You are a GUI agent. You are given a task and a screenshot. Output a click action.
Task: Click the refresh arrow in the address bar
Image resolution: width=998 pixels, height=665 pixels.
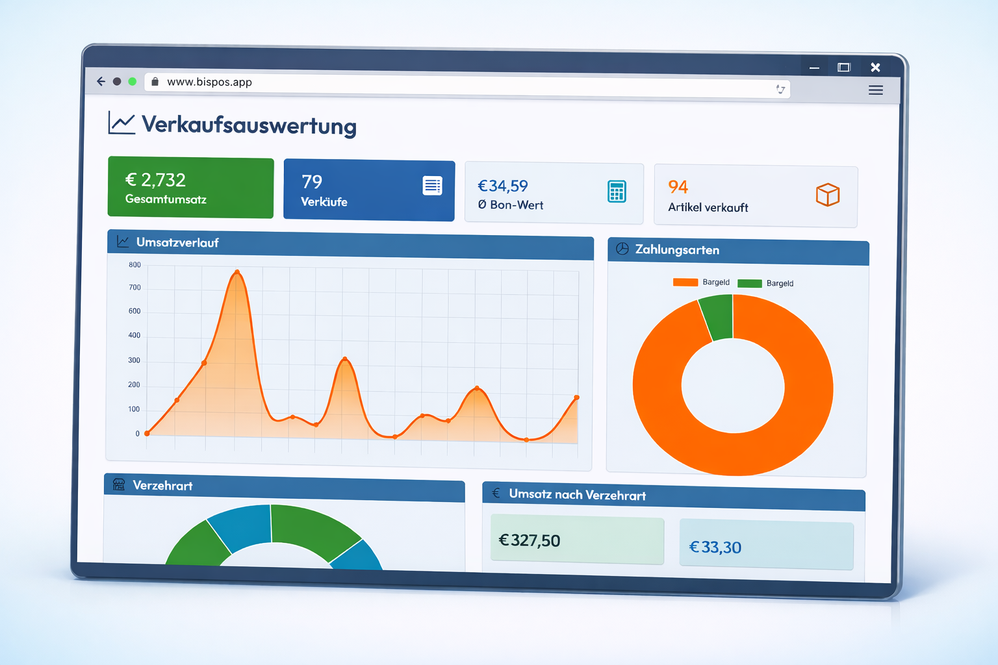tap(780, 90)
